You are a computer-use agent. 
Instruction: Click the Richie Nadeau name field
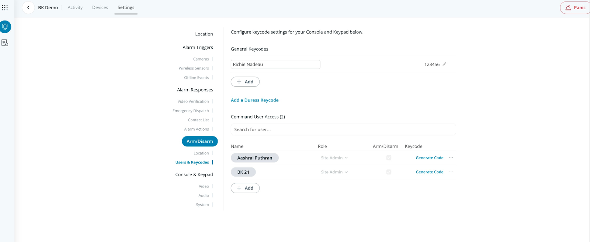point(275,65)
